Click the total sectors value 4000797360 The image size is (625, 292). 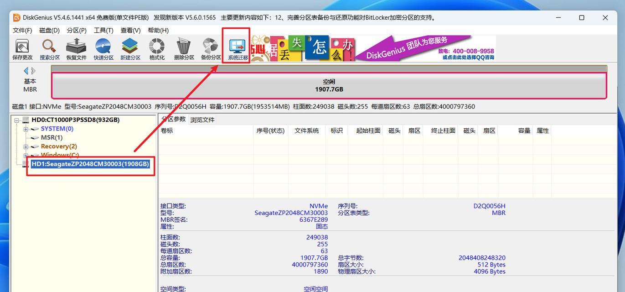coord(310,265)
